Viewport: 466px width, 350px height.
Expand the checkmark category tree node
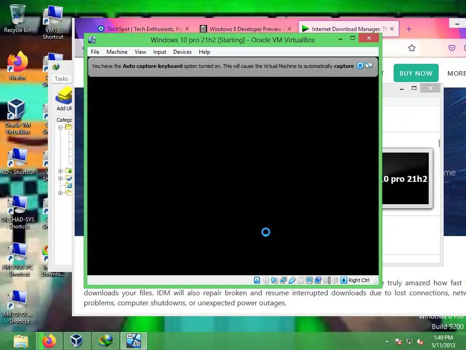point(61,178)
